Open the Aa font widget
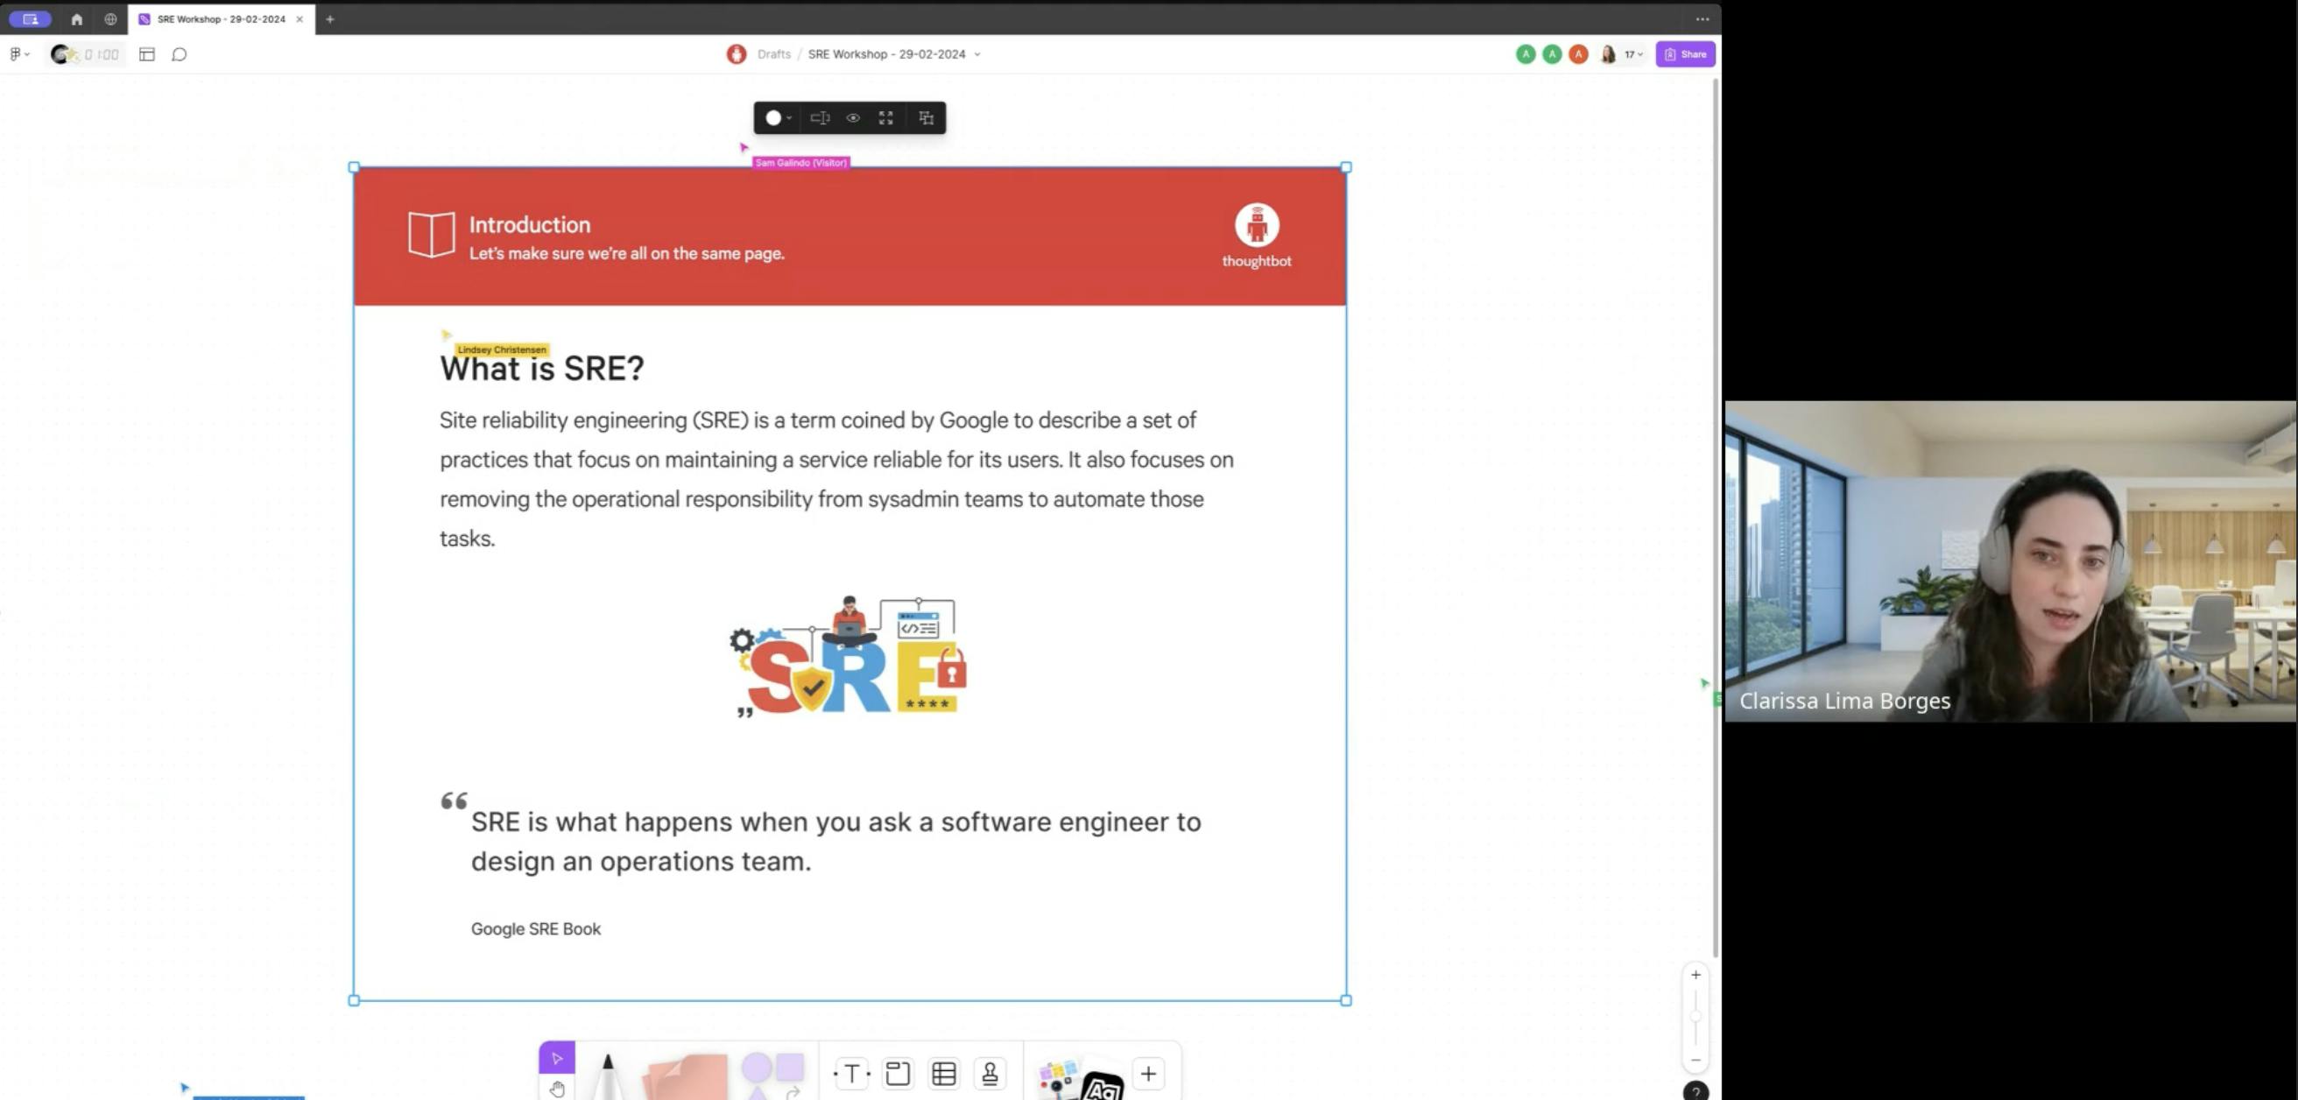 pos(1103,1087)
